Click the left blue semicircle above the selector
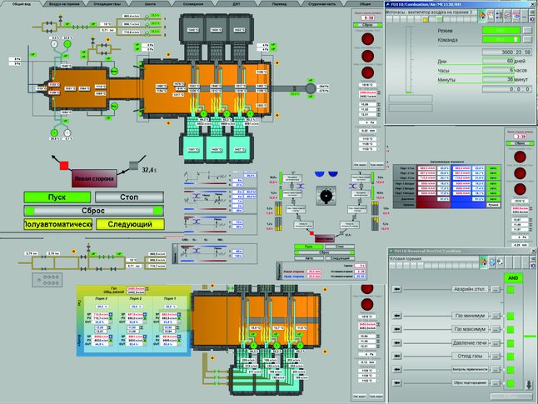The height and width of the screenshot is (404, 538). [x=319, y=174]
